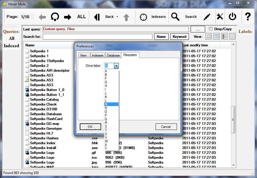Click Indexers toolbar label
The width and height of the screenshot is (257, 178).
tap(158, 17)
